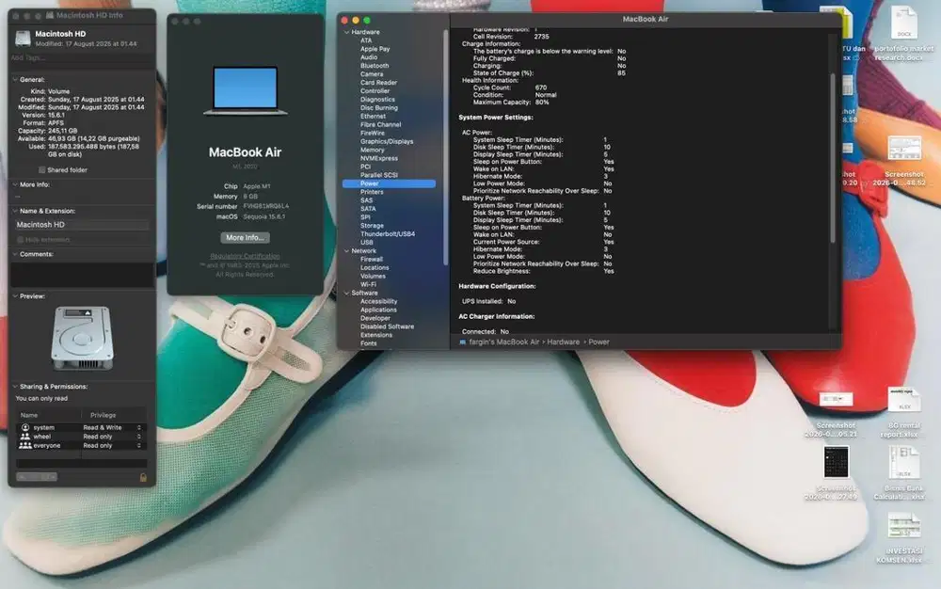This screenshot has height=589, width=941.
Task: Select Disabled Software in the sidebar
Action: click(387, 326)
